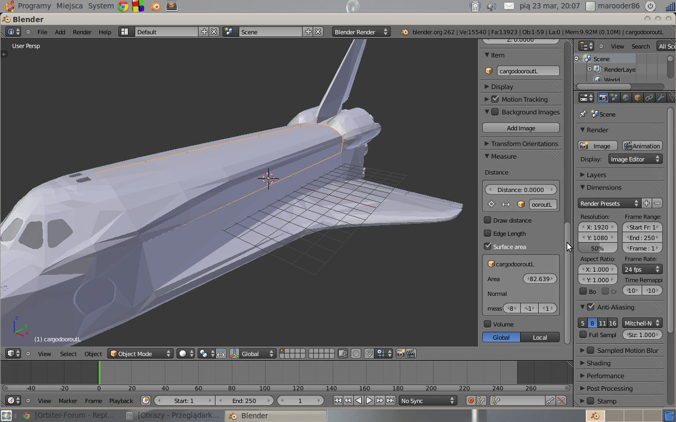The image size is (676, 422).
Task: Click the OpenGL render animation clapper icon
Action: click(411, 354)
